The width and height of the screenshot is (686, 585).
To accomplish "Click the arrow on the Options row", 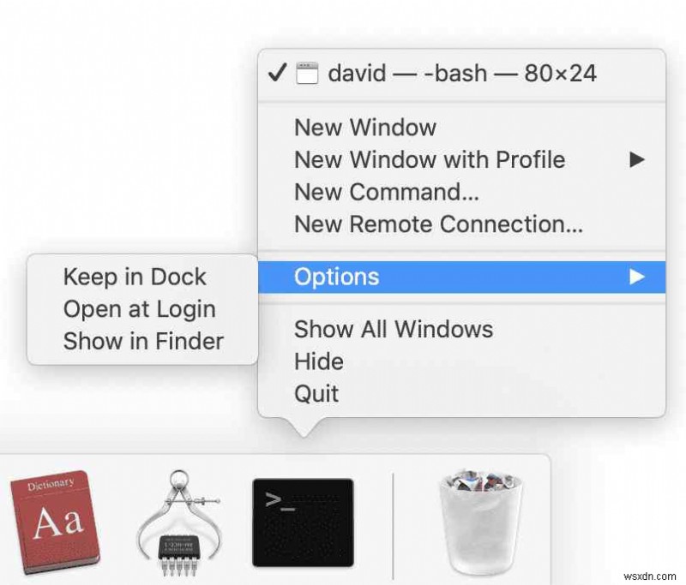I will tap(636, 277).
